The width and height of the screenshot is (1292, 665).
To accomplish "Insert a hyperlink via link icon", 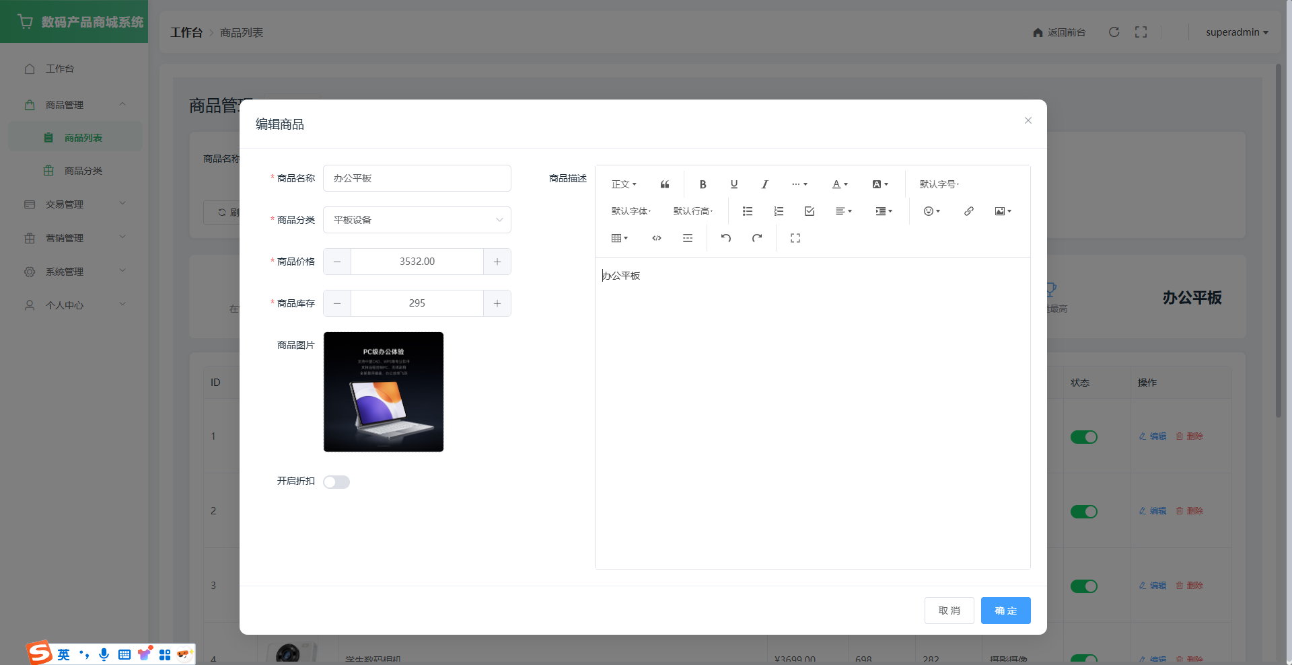I will pyautogui.click(x=968, y=211).
